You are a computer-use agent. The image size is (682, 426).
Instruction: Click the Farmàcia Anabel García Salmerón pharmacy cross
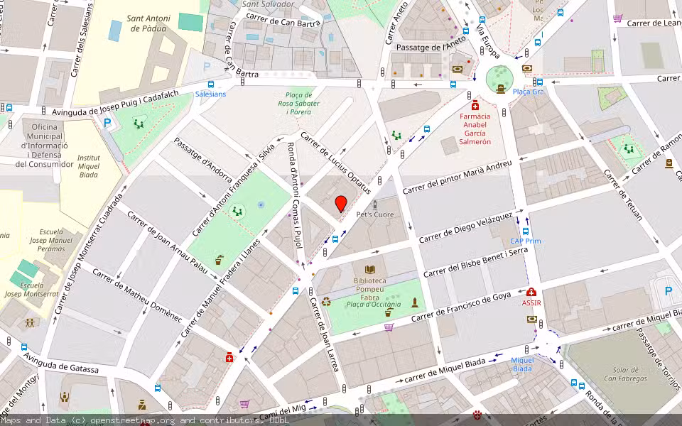coord(475,106)
